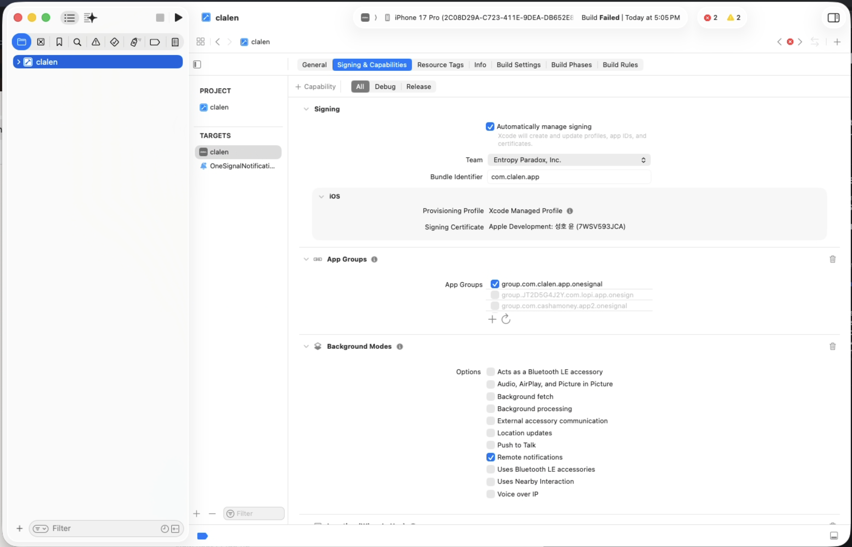Add a Capability

(x=316, y=86)
